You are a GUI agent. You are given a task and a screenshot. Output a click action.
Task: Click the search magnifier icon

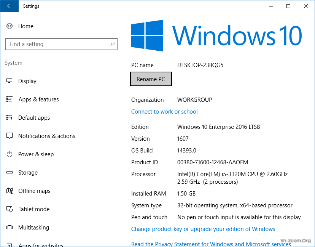click(112, 44)
